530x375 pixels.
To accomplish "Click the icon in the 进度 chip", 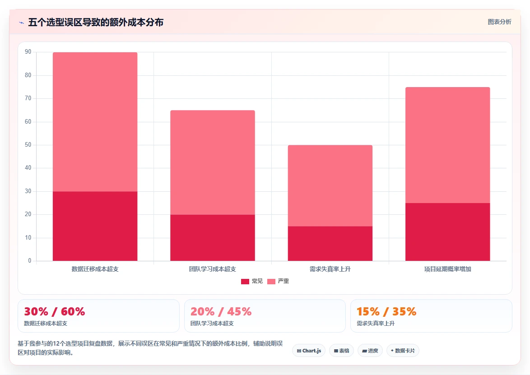I will click(x=364, y=351).
